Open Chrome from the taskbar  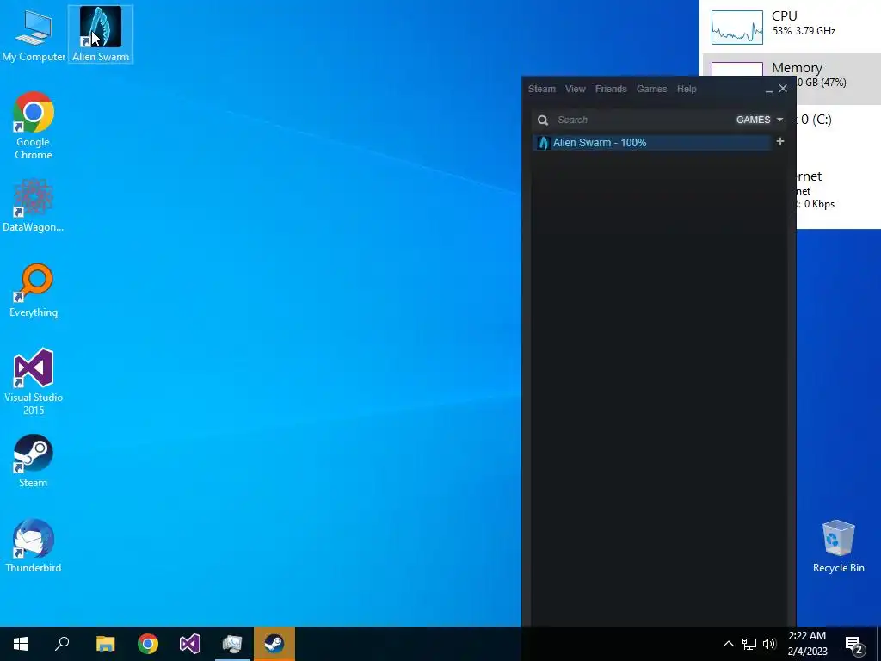point(148,644)
